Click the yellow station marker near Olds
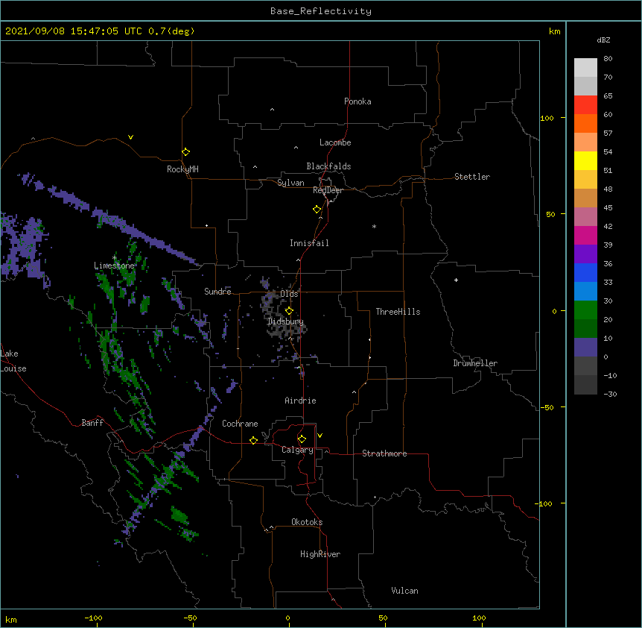Viewport: 642px width, 628px height. pos(289,311)
